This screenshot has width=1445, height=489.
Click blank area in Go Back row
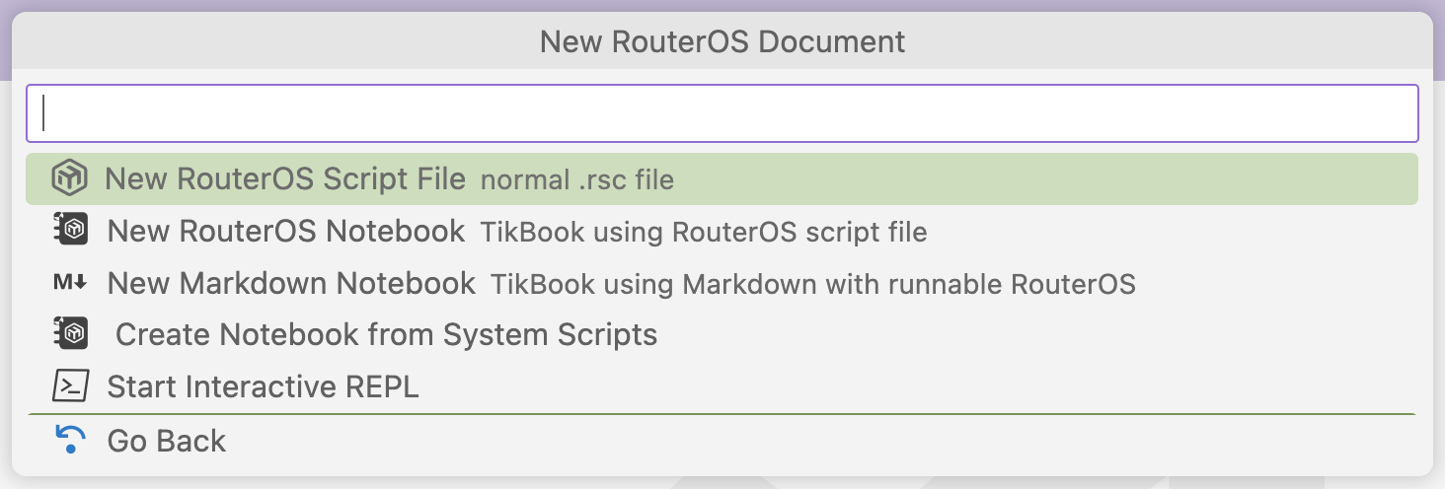pos(790,441)
